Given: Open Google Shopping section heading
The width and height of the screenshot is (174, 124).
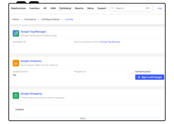Looking at the screenshot, I should (31, 94).
